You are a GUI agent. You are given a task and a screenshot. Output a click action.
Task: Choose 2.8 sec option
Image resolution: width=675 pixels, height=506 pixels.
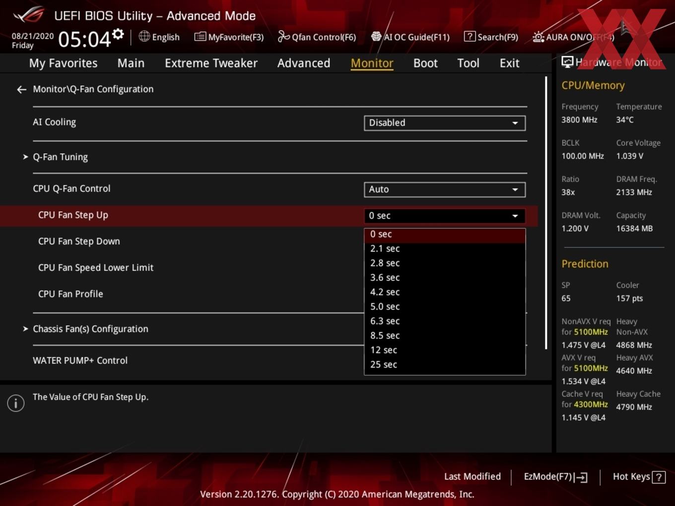[x=445, y=263]
